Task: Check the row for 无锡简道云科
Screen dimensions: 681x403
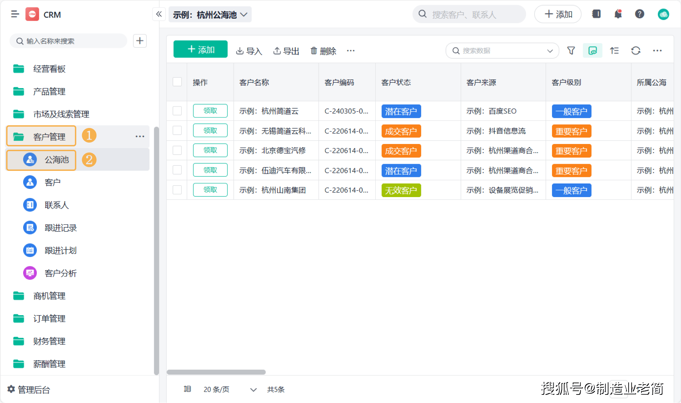Action: click(177, 131)
